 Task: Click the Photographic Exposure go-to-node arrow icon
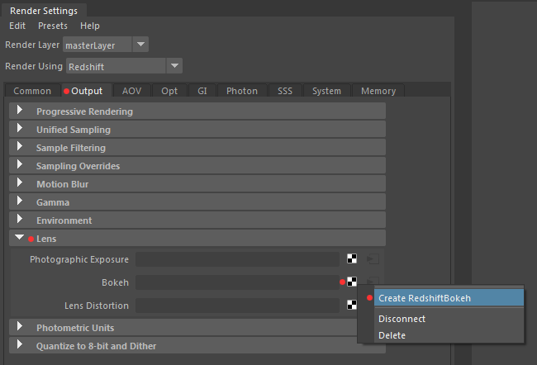coord(373,258)
